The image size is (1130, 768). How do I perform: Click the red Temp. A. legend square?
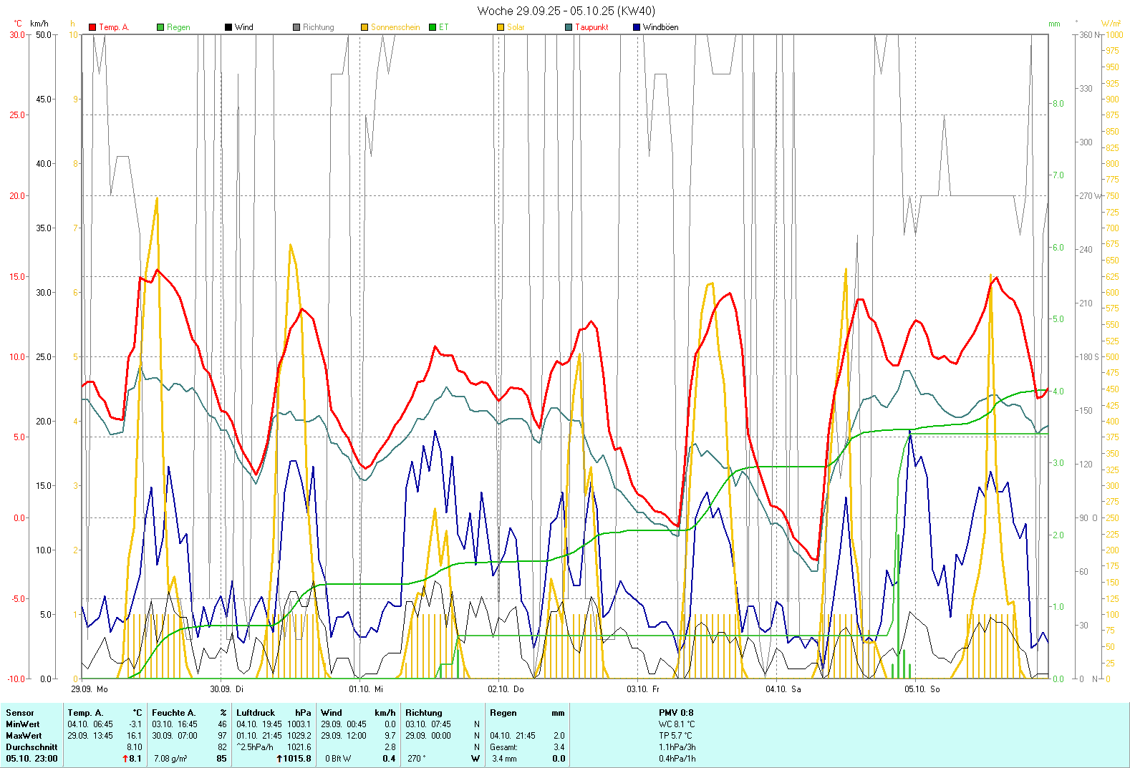[x=92, y=27]
